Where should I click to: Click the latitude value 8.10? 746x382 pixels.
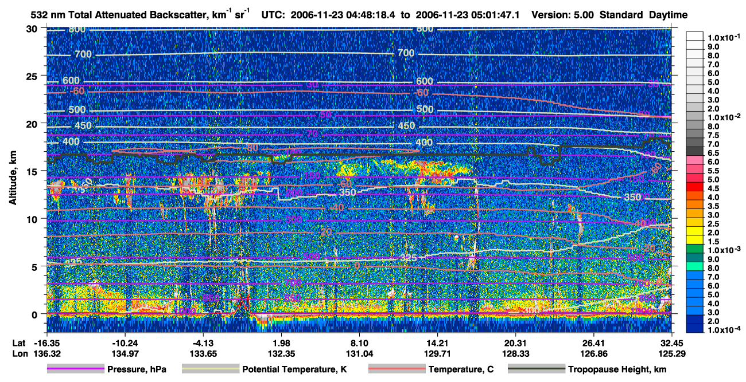click(359, 342)
